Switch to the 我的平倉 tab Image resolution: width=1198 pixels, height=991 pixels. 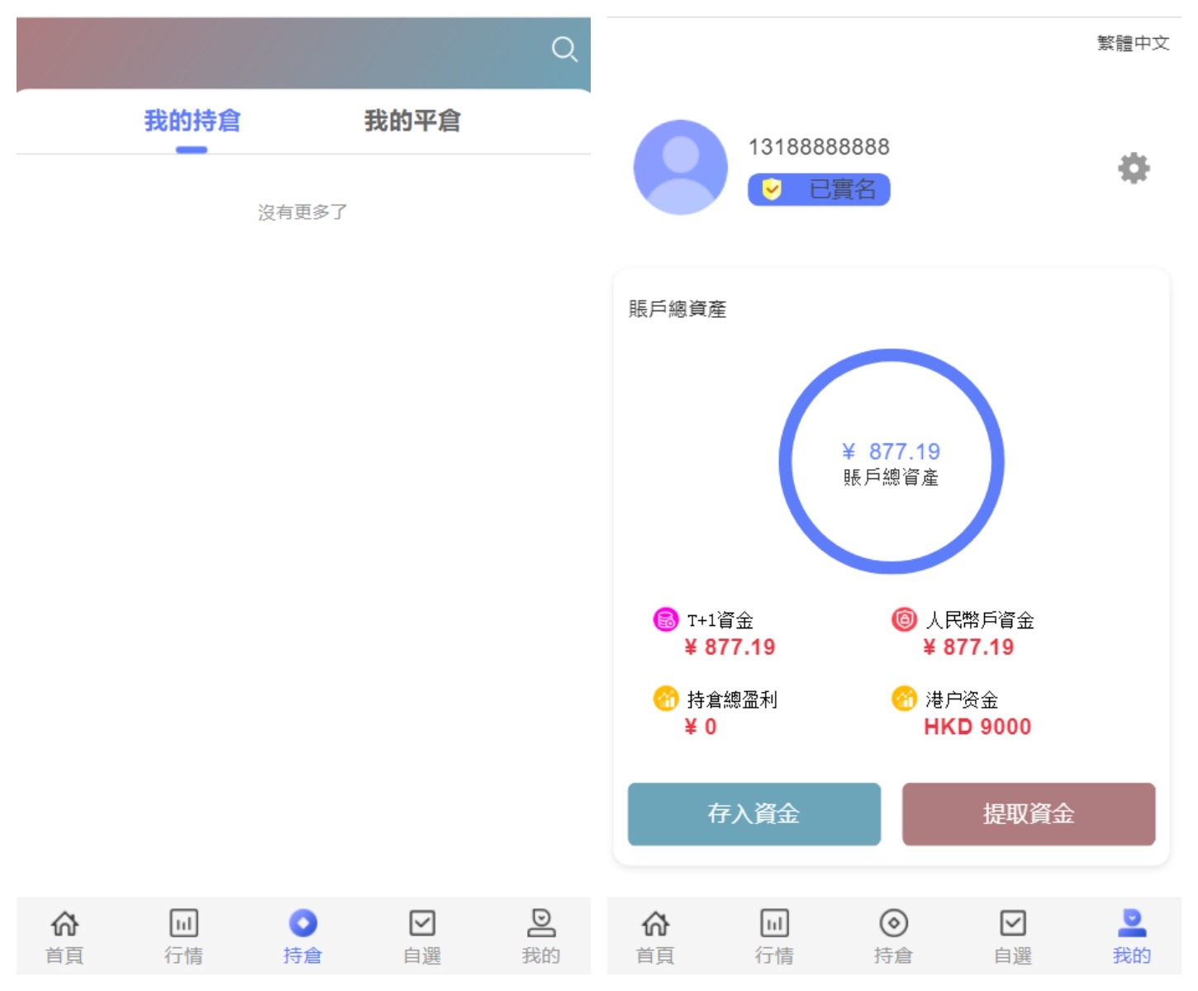click(x=413, y=121)
